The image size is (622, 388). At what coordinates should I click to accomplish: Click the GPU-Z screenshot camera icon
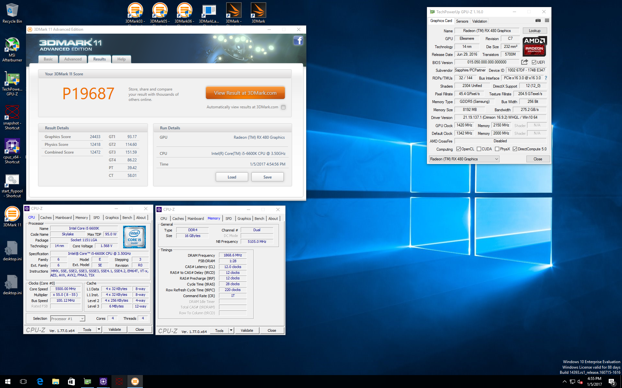click(x=538, y=21)
